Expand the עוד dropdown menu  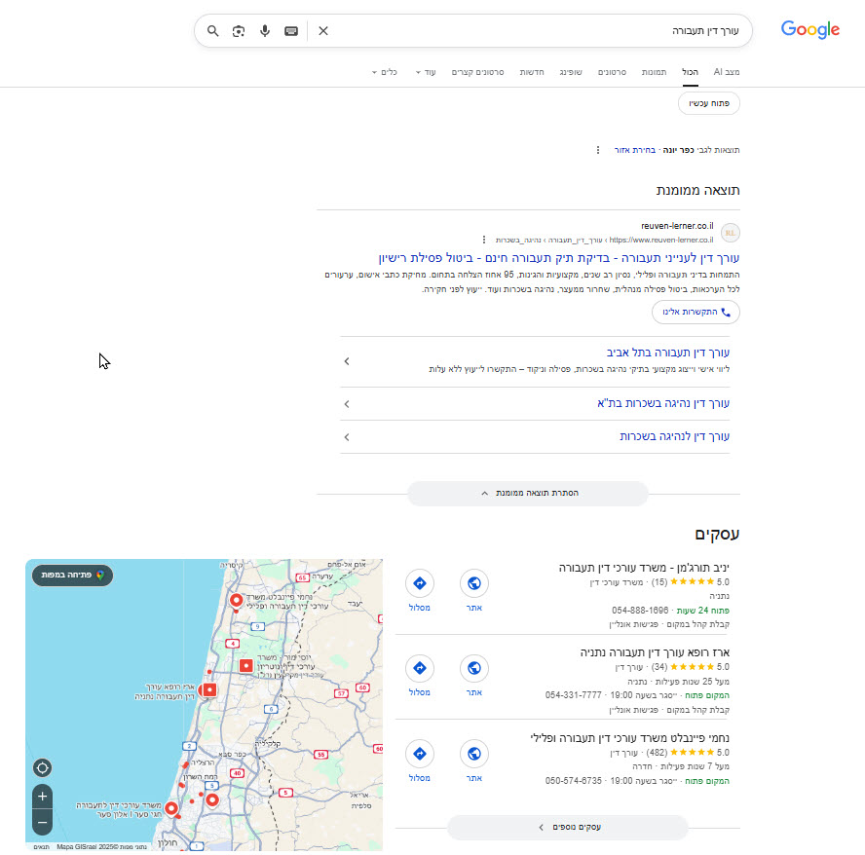(x=426, y=72)
